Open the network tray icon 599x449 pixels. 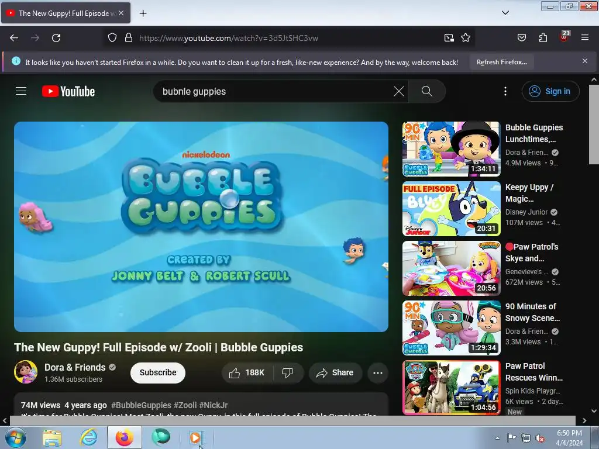[526, 438]
